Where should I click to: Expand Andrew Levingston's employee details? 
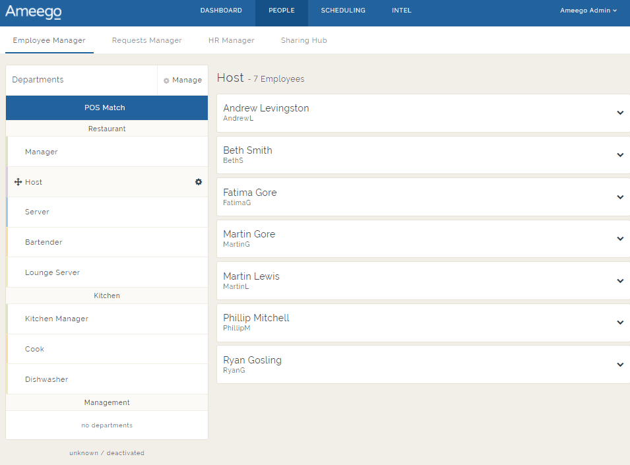point(620,113)
